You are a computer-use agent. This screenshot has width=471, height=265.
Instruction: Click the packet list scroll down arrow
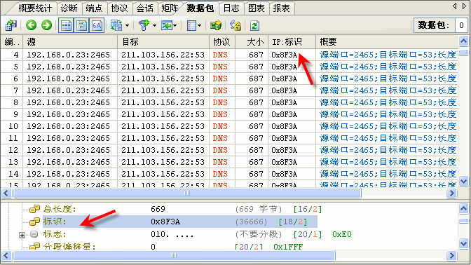[464, 181]
